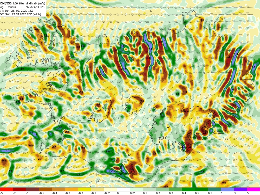
Task: Click the cream swatch for -0.01 to 0
Action: [x=110, y=190]
